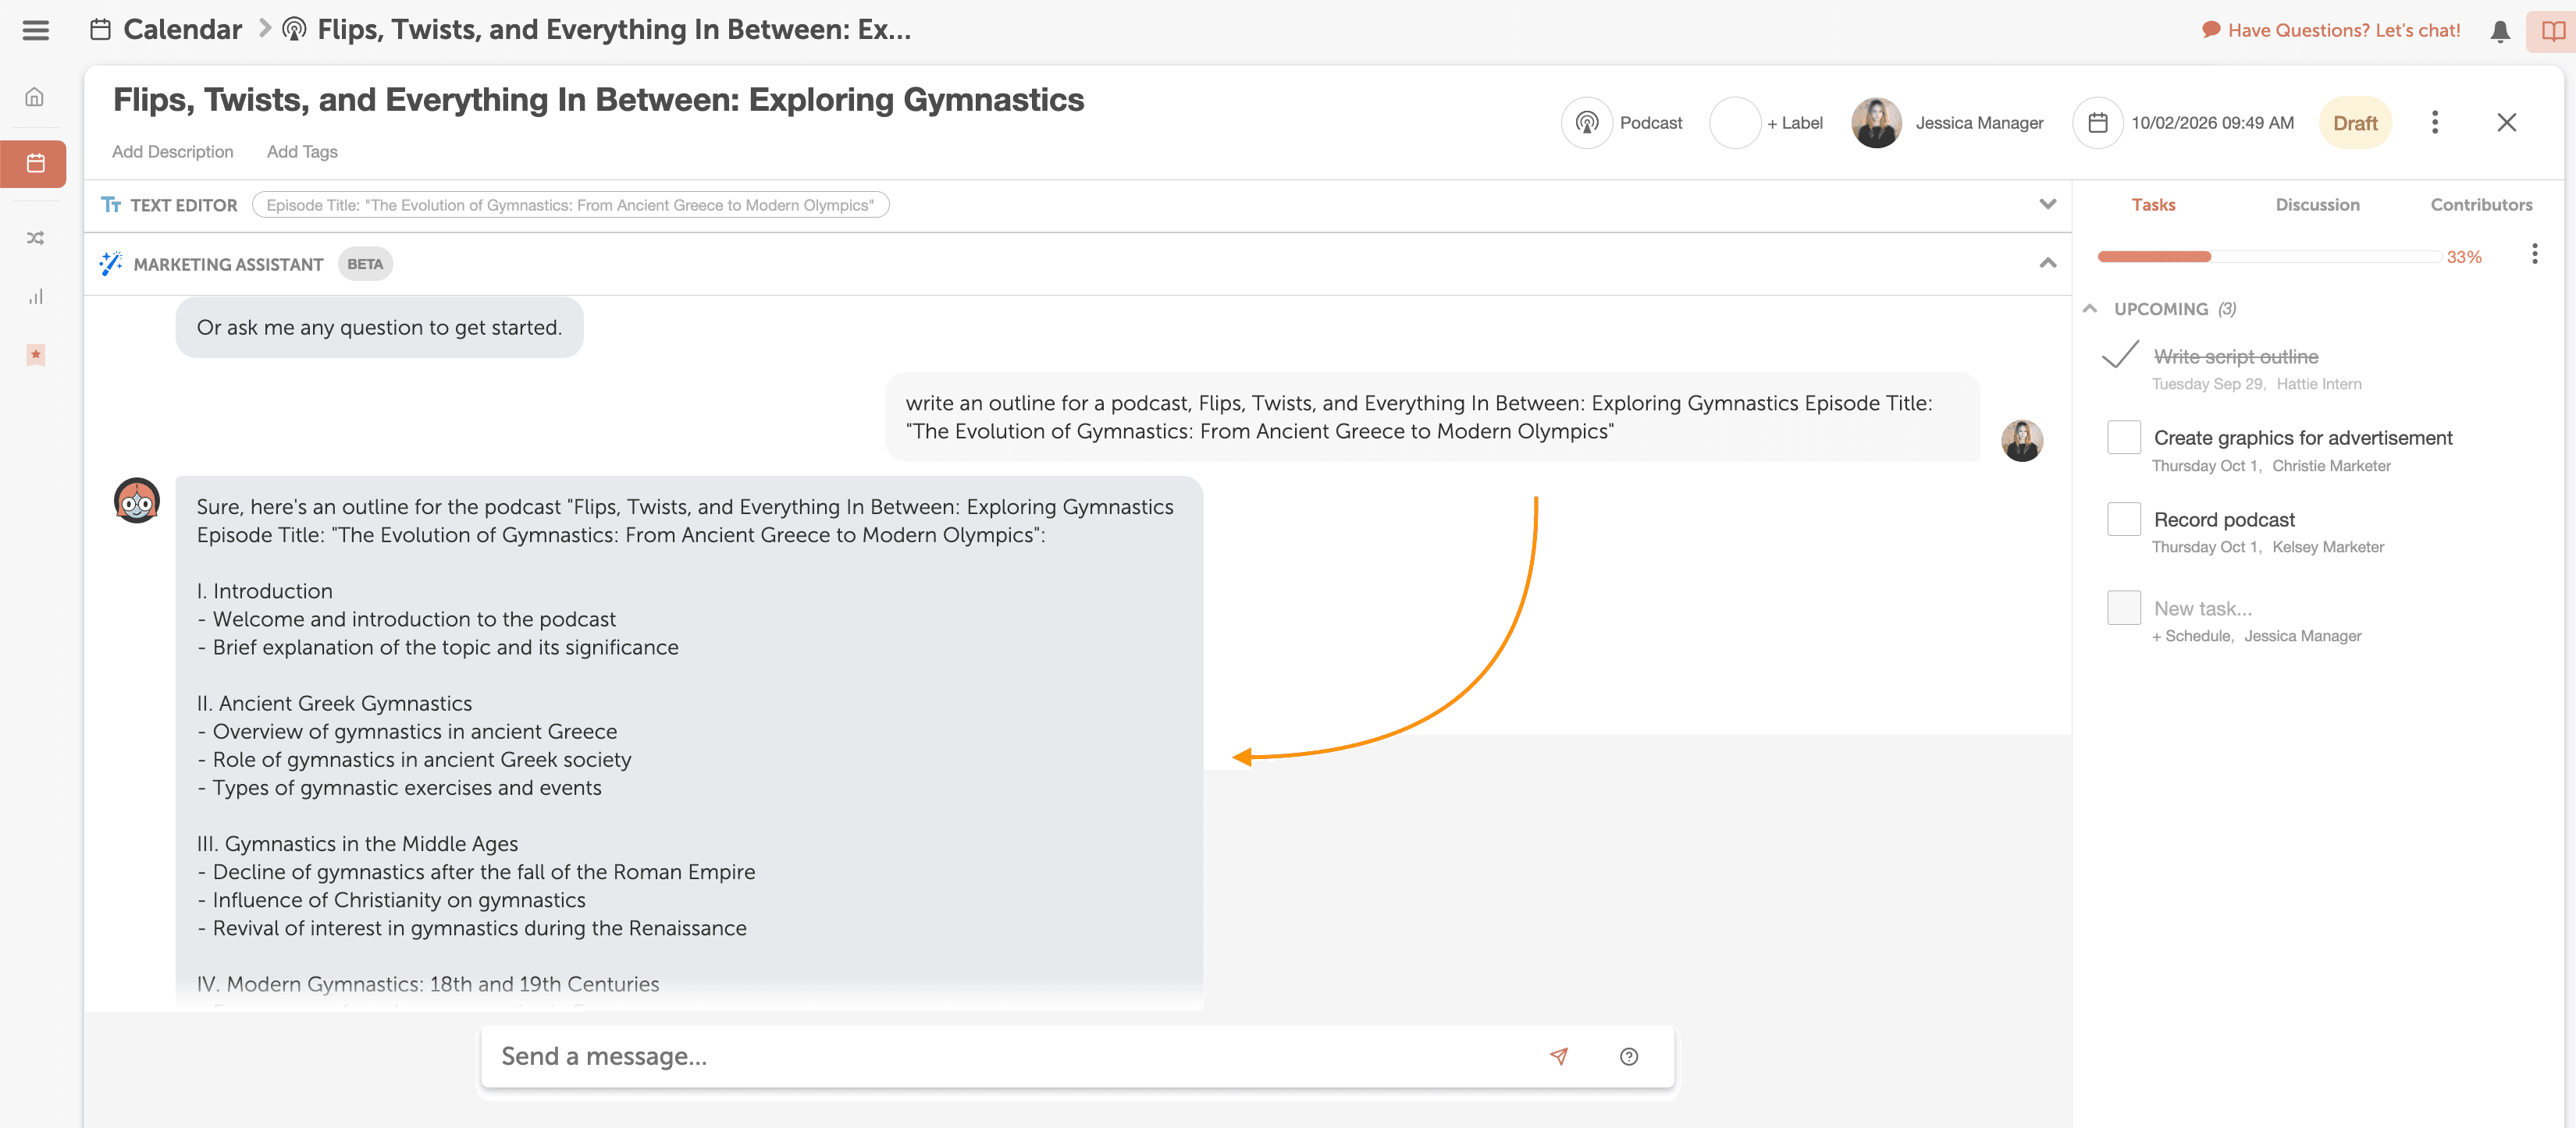Screen dimensions: 2576x1128
Task: Switch to the Discussion tab
Action: 2316,205
